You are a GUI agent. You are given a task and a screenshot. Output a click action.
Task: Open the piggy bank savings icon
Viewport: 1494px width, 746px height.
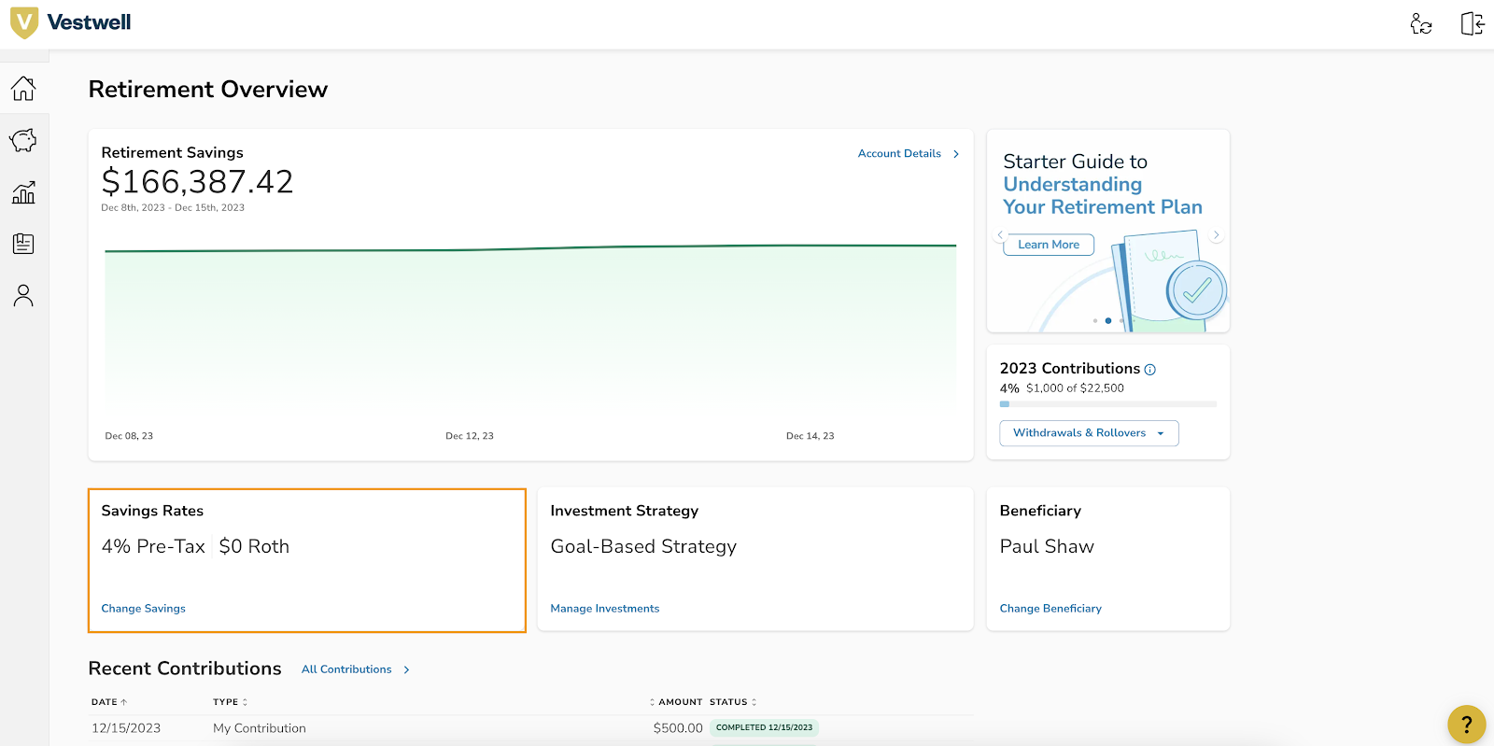[23, 140]
